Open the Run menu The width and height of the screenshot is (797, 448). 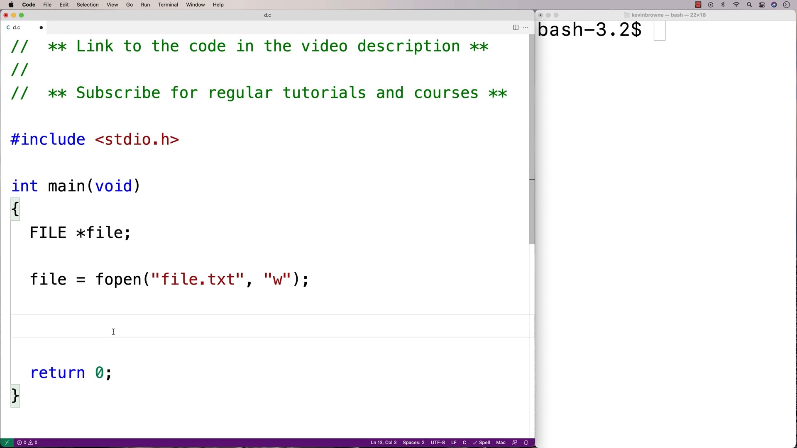[145, 5]
